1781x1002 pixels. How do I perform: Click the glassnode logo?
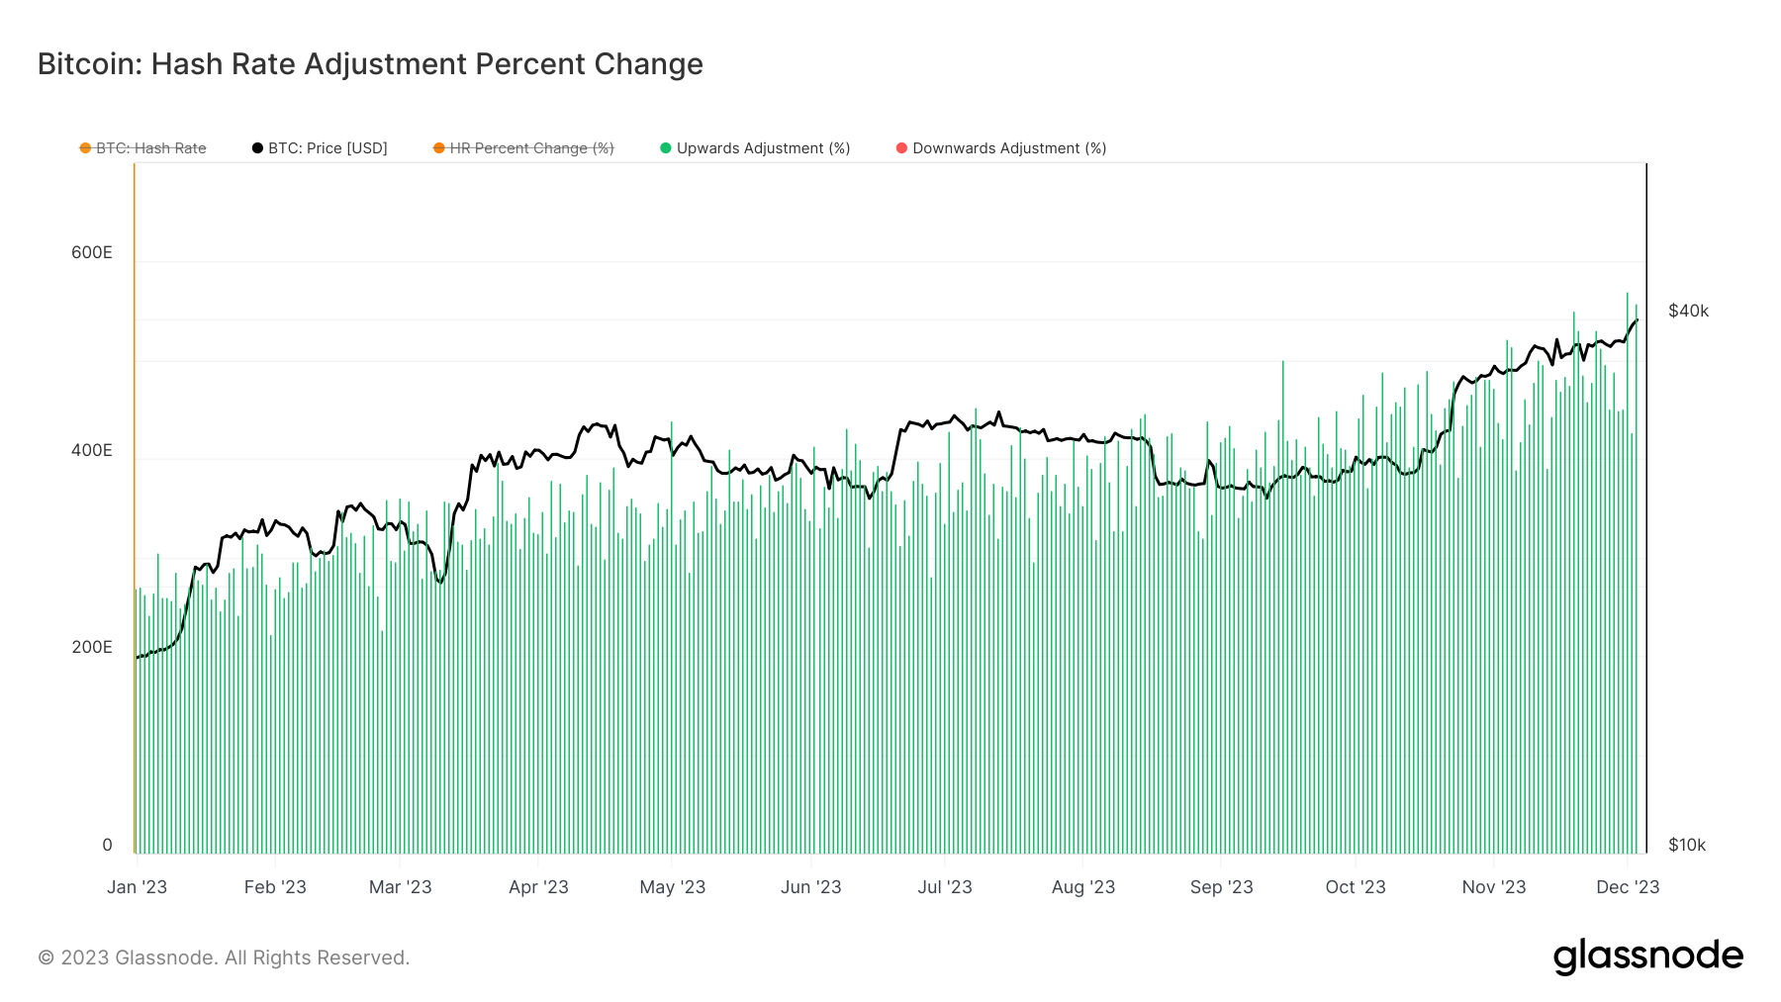coord(1647,956)
